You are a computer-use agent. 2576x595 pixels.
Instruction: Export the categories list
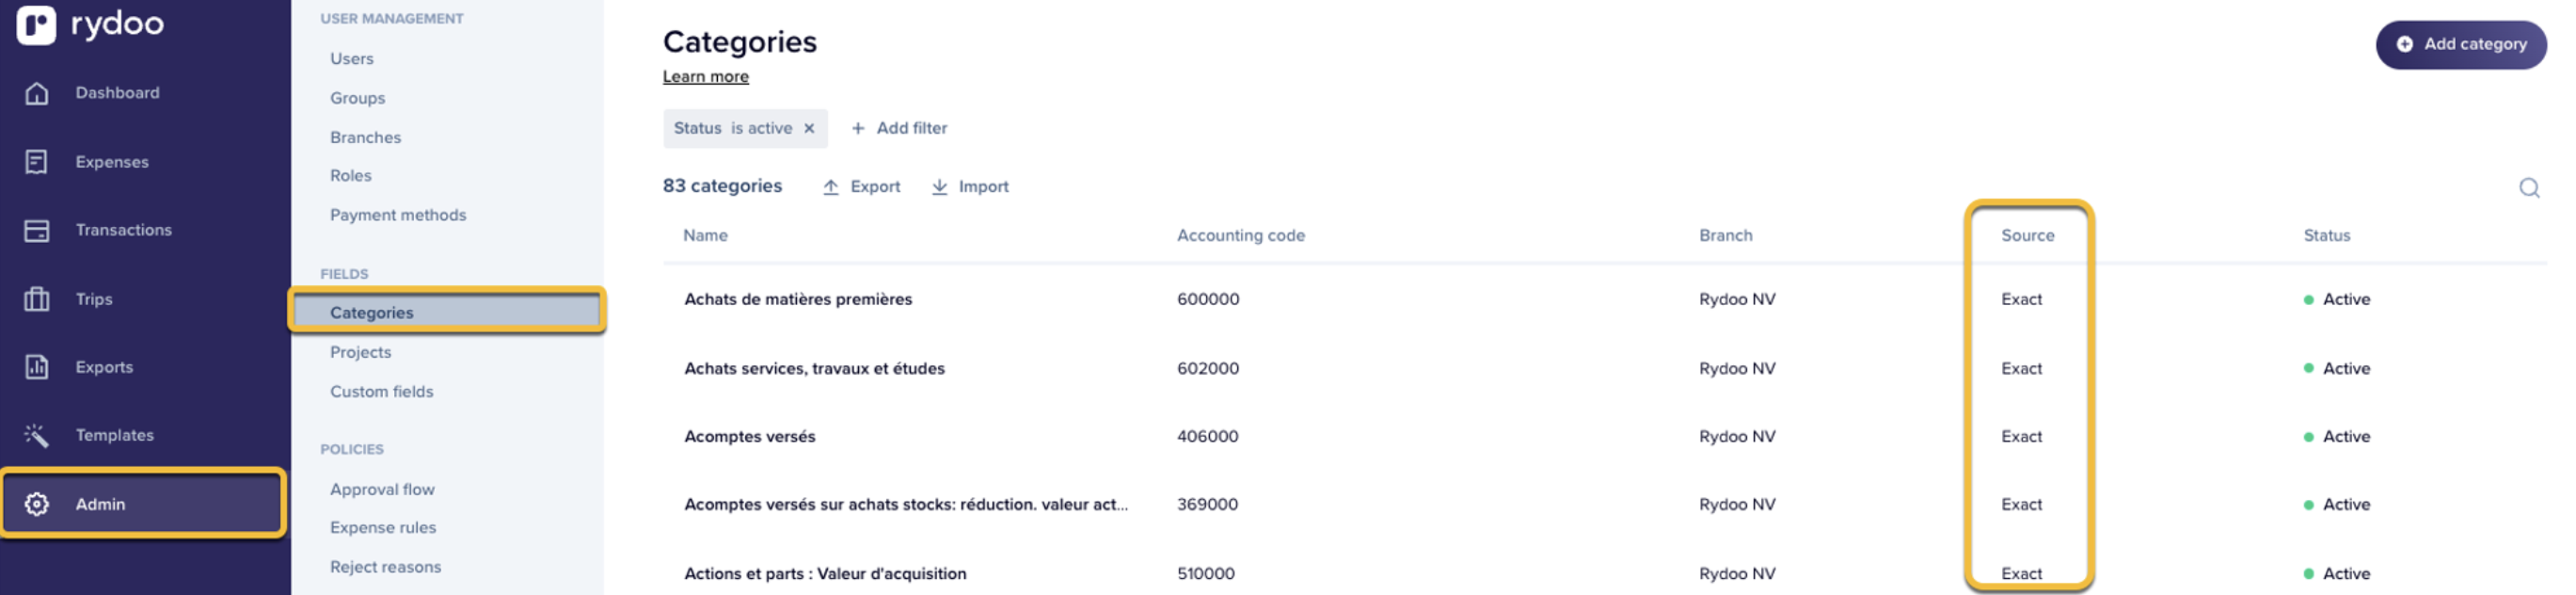(x=861, y=187)
